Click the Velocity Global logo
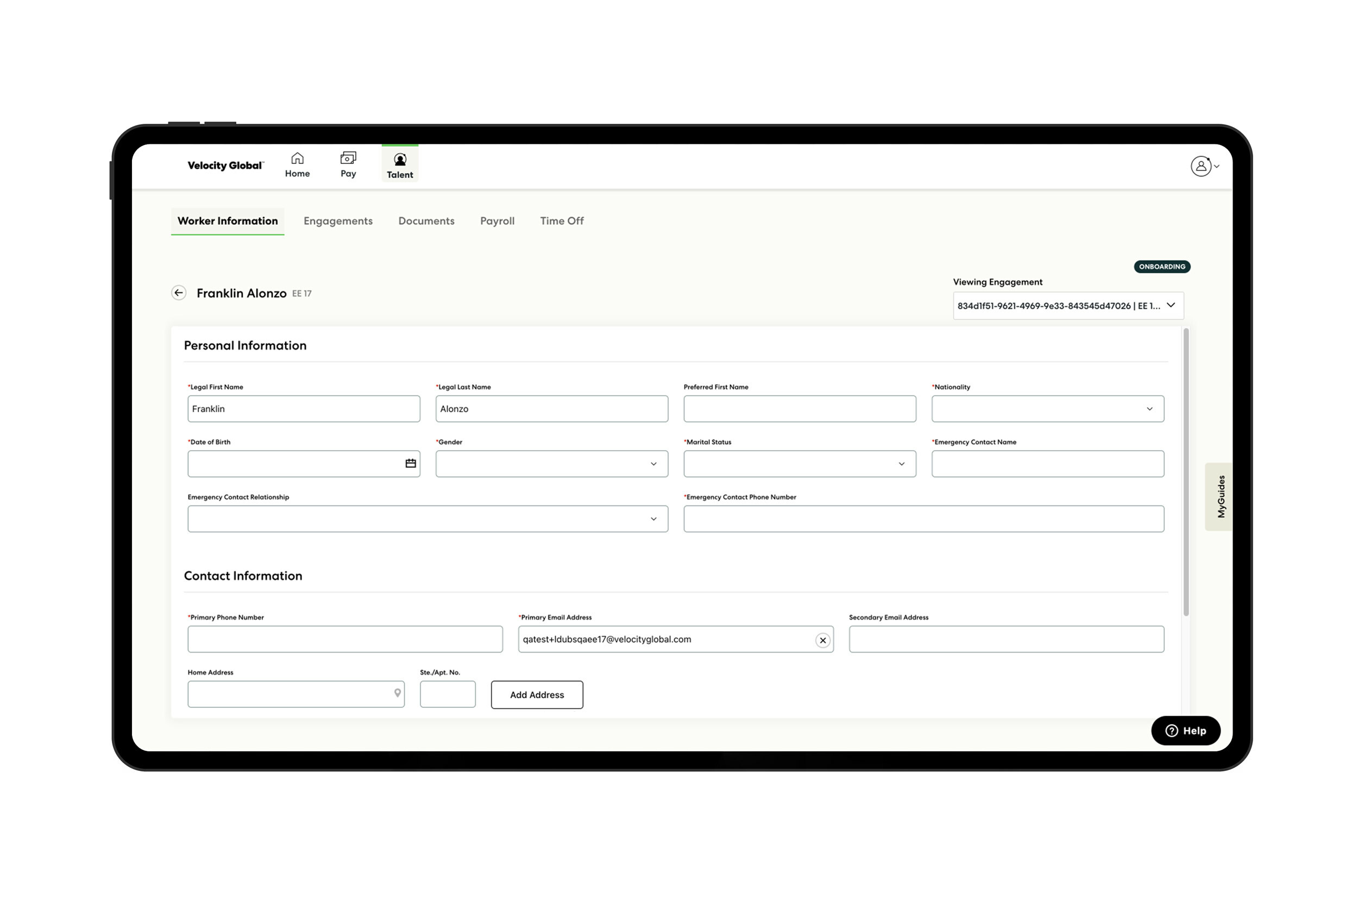This screenshot has width=1358, height=905. click(x=225, y=166)
